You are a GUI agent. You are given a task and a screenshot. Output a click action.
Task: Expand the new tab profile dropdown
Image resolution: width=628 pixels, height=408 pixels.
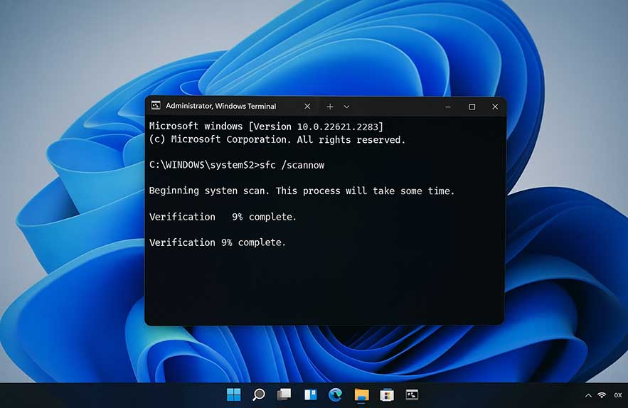(346, 107)
